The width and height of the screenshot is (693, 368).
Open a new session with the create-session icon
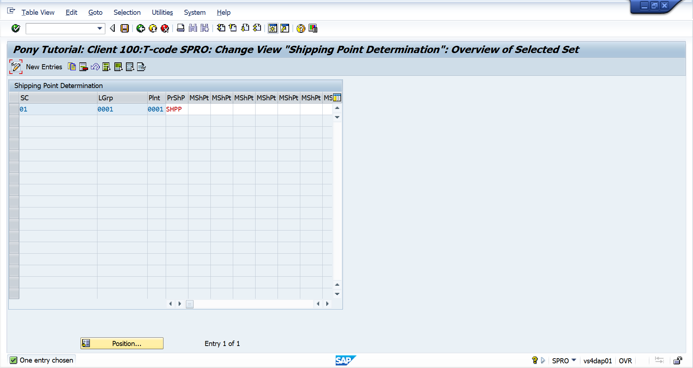[273, 29]
